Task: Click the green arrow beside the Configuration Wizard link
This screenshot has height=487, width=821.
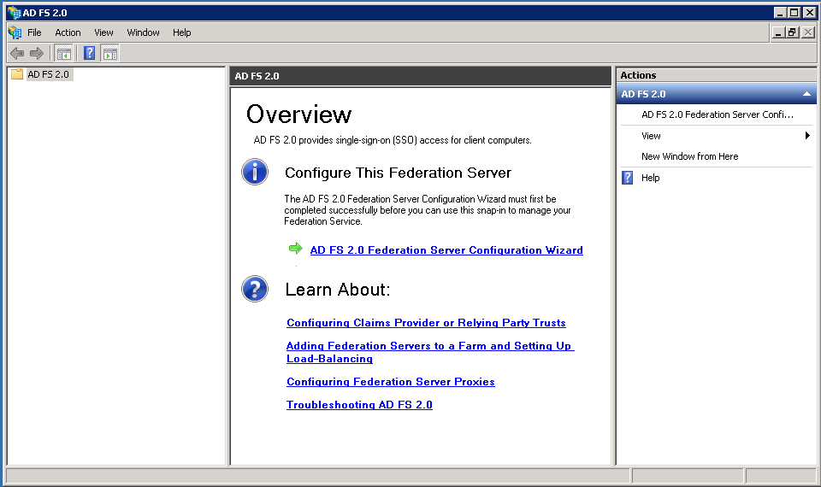Action: coord(296,249)
